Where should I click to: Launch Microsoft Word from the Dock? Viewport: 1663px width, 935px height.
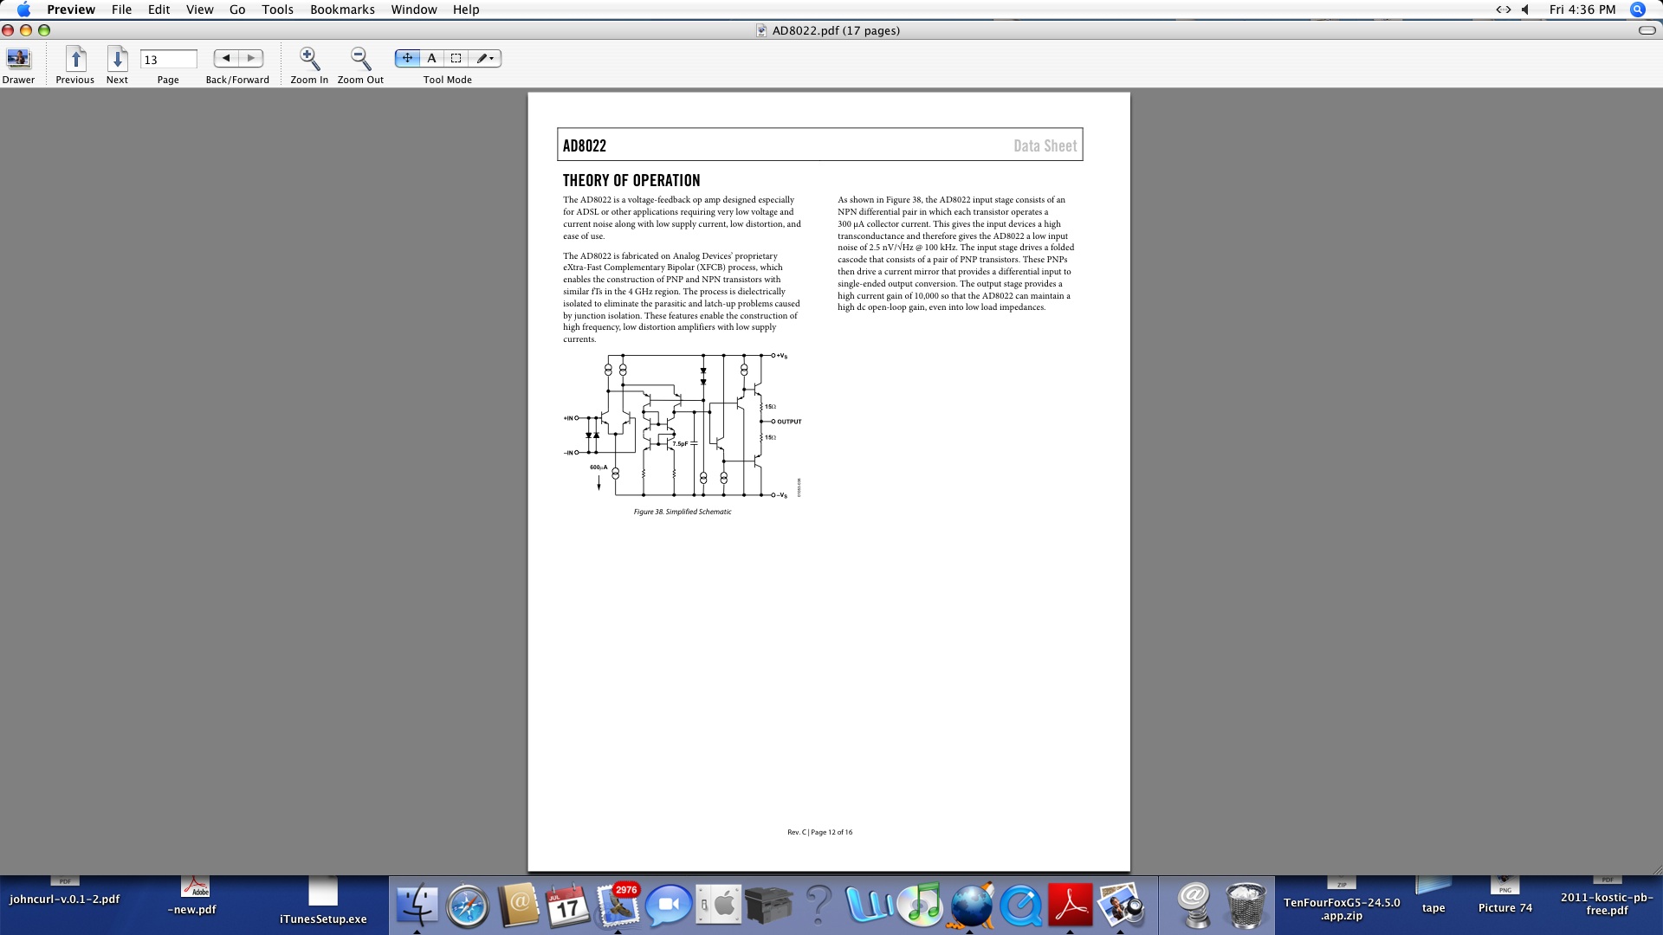coord(869,906)
